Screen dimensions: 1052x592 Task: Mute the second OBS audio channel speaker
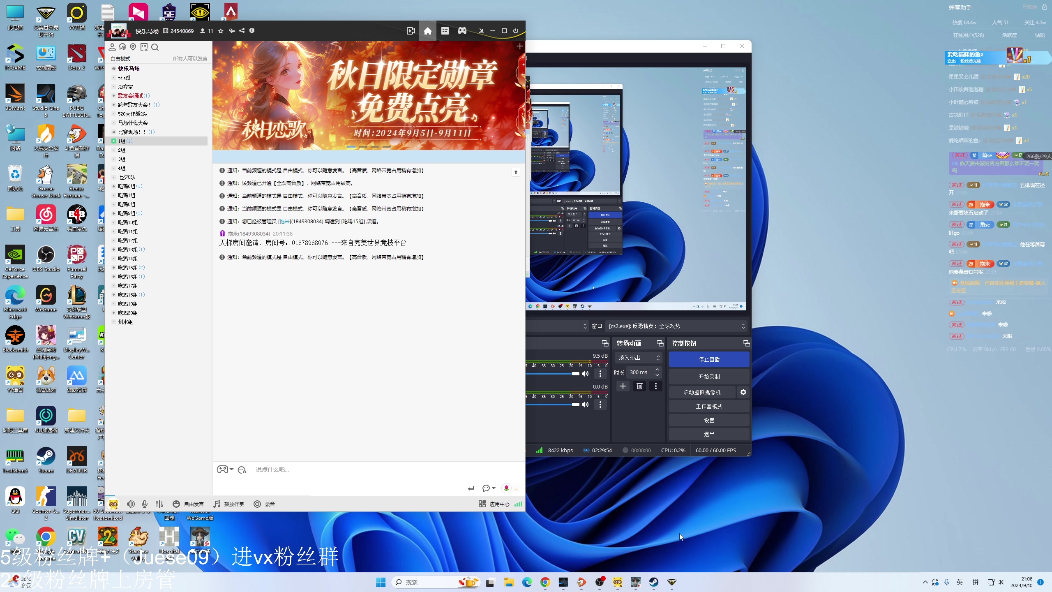(585, 405)
